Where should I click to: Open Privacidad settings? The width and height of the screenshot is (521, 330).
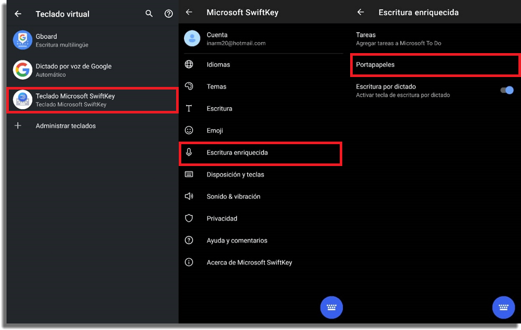[261, 218]
